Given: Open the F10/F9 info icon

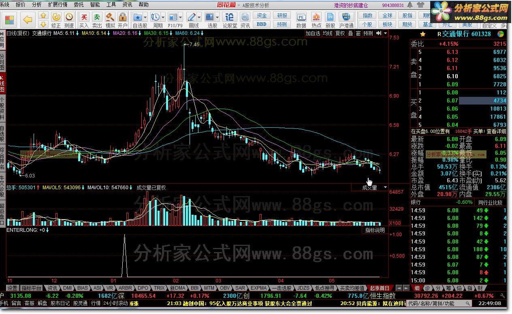Looking at the screenshot, I should [173, 17].
